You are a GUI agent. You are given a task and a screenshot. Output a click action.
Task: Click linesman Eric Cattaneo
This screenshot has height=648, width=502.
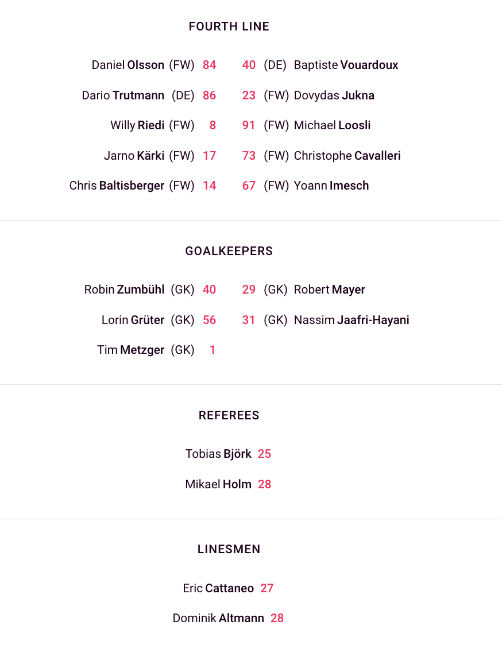(x=218, y=588)
